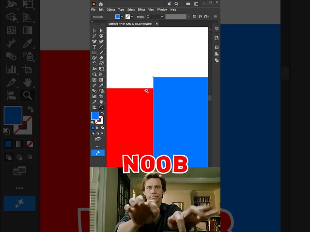
Task: Reset to default fill and stroke
Action: point(93,122)
